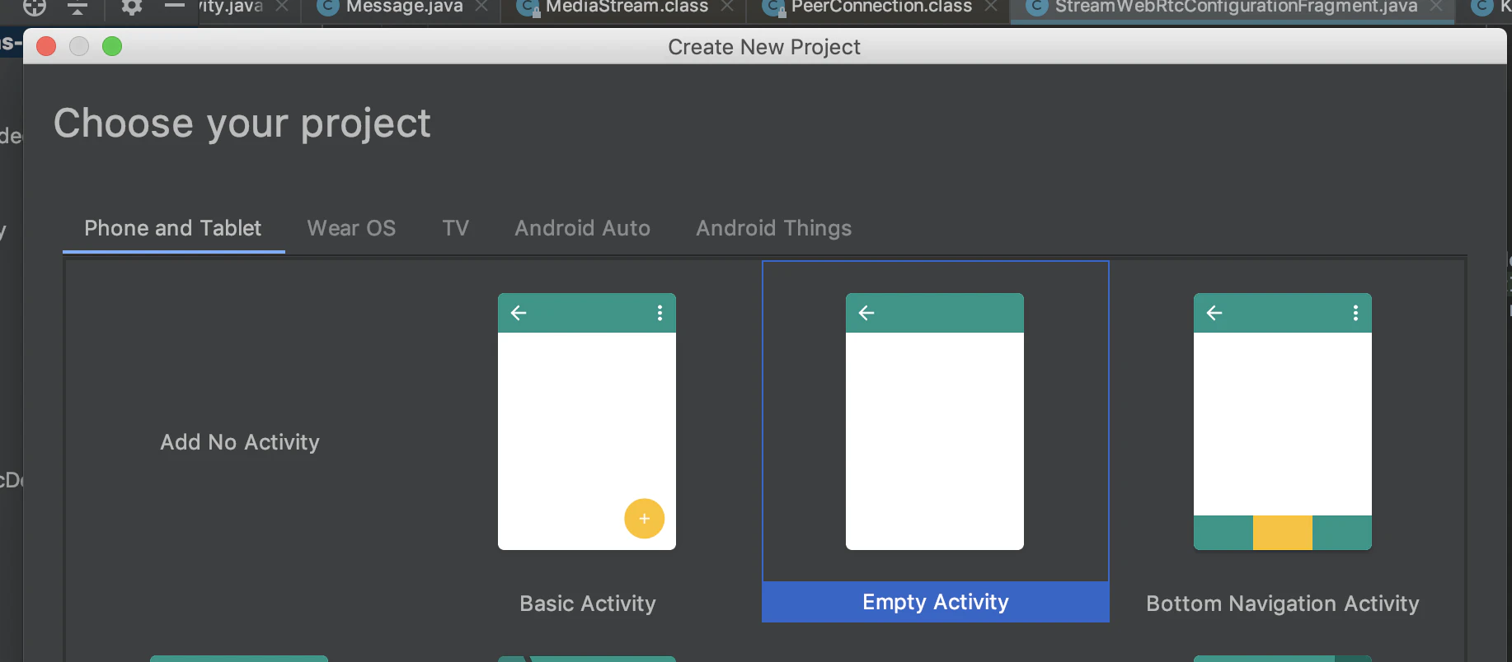Open the Wear OS tab
Image resolution: width=1512 pixels, height=662 pixels.
pos(351,228)
